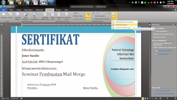Switch to the References tab
The height and width of the screenshot is (100, 177).
[40, 10]
